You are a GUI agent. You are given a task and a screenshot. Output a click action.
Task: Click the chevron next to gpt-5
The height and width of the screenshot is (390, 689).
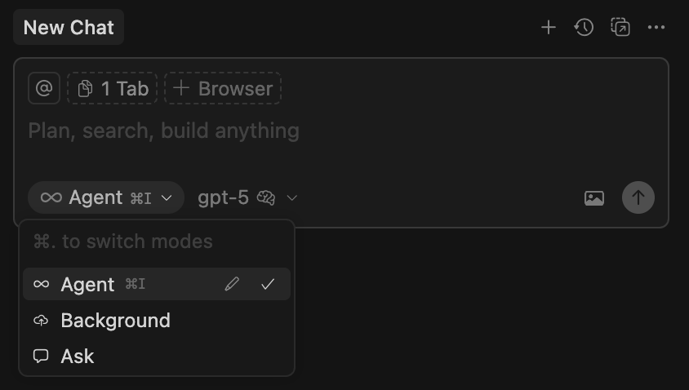(292, 197)
